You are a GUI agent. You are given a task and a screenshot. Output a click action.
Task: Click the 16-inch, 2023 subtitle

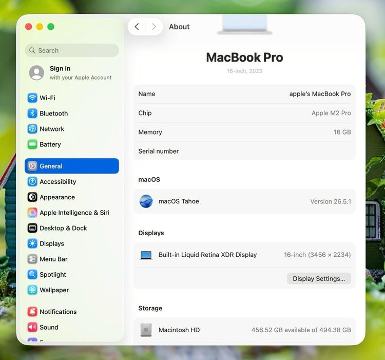pos(244,71)
